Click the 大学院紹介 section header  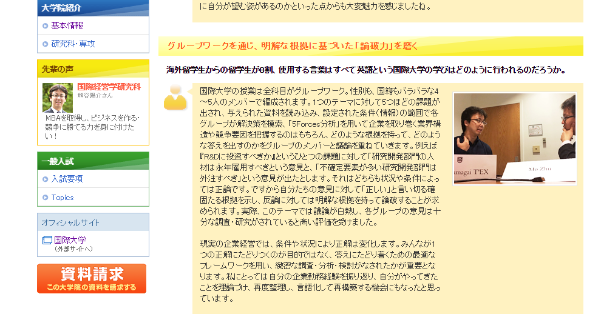coord(93,8)
